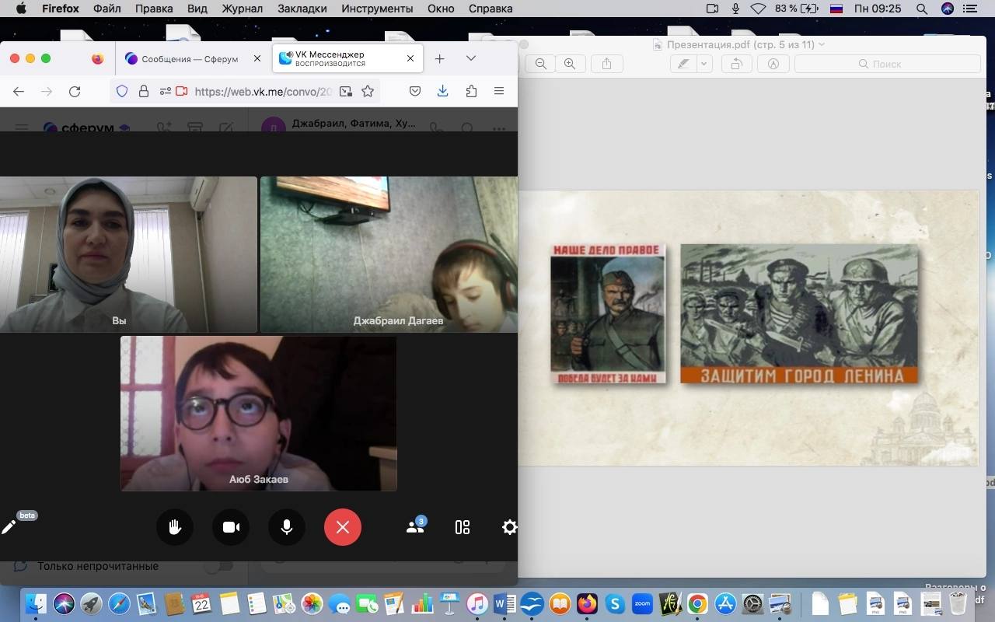Toggle the Preview markup toolbar button

coord(773,64)
